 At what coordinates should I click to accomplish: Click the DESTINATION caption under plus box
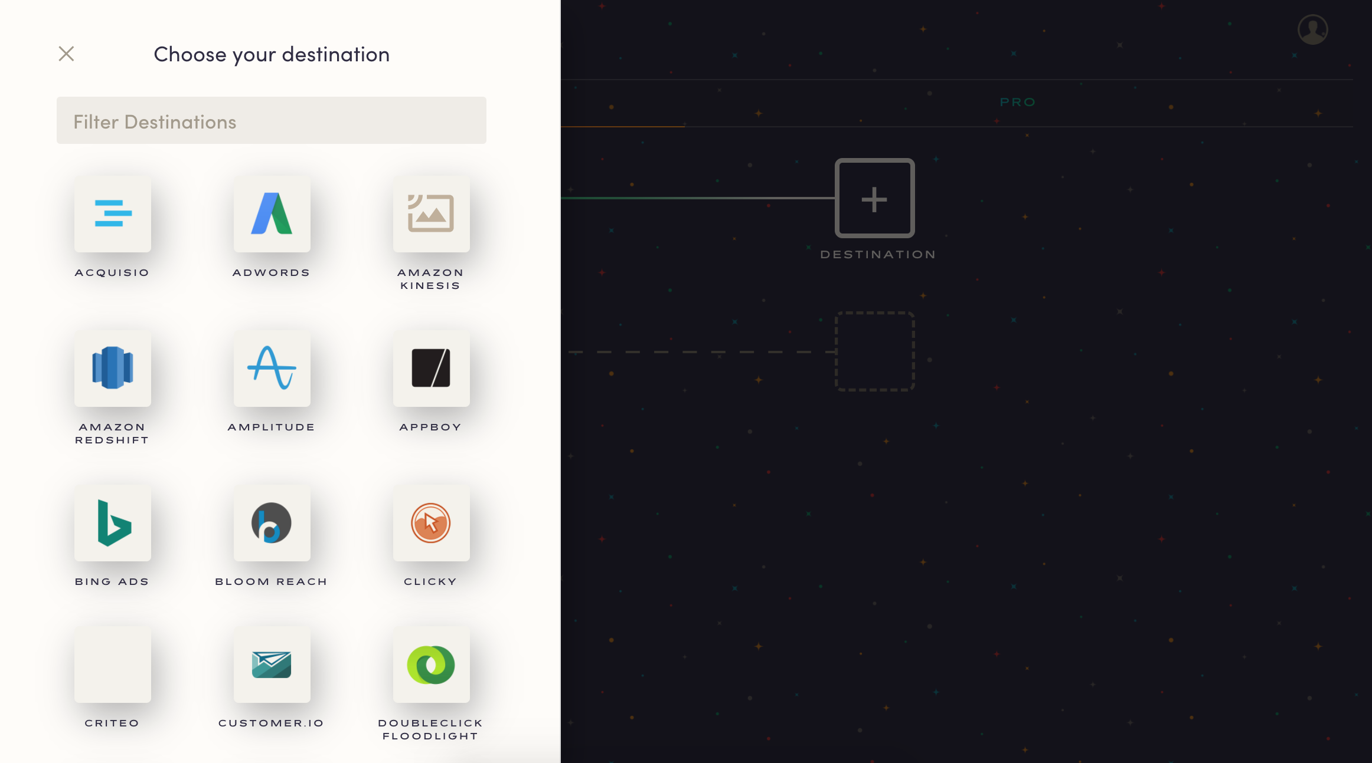[x=878, y=255]
